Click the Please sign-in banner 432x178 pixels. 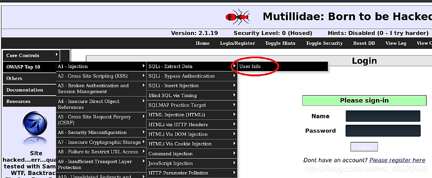(364, 101)
